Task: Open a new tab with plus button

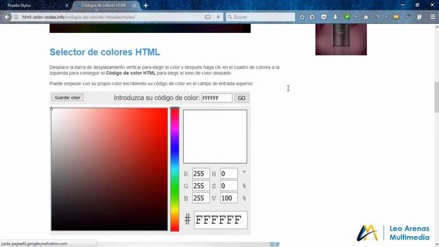Action: coord(145,5)
